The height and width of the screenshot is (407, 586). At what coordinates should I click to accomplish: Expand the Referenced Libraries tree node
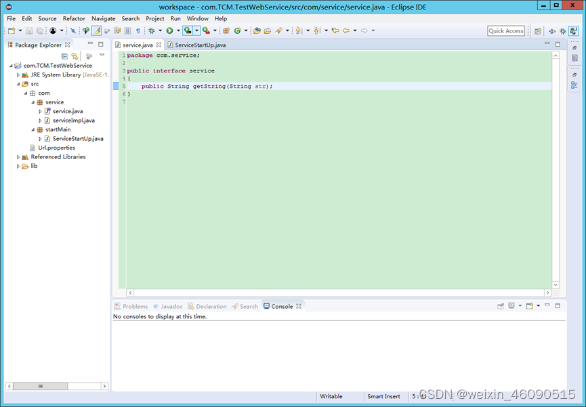pyautogui.click(x=19, y=156)
